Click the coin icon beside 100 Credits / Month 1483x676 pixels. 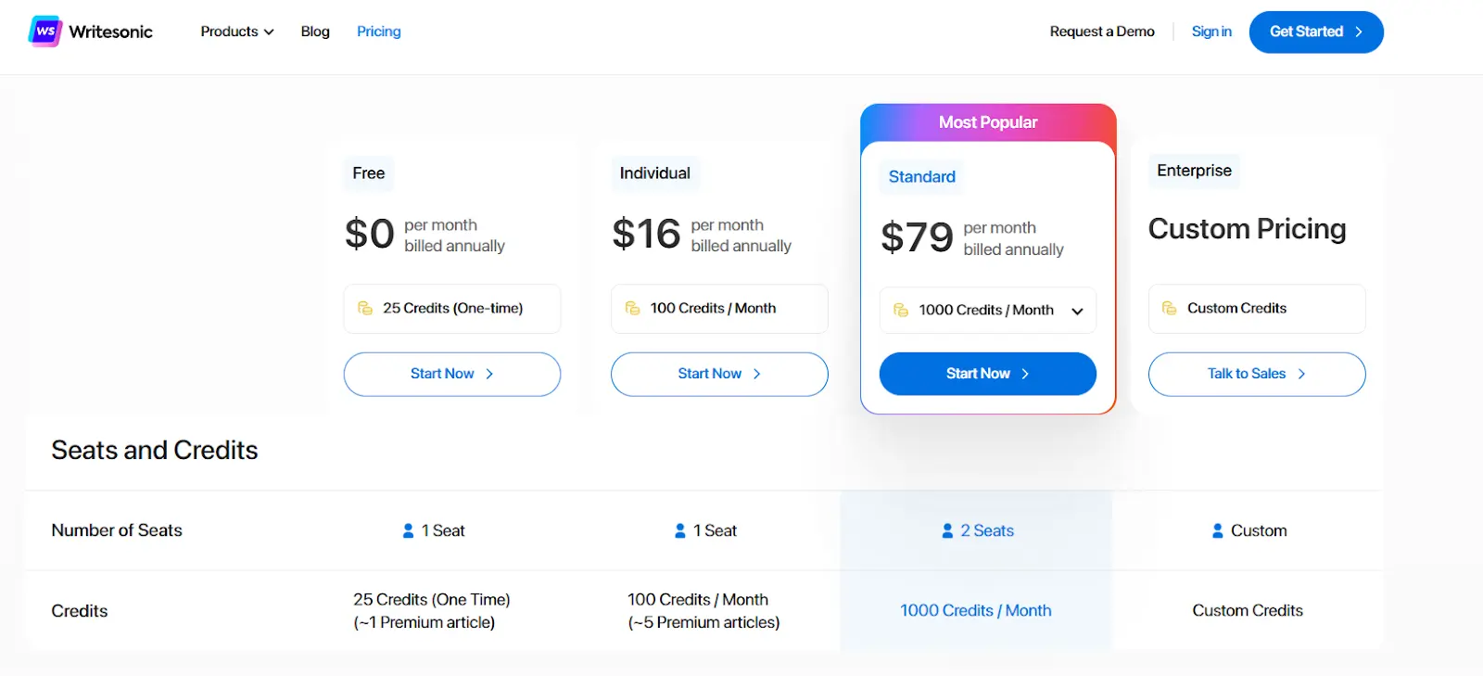pyautogui.click(x=633, y=308)
